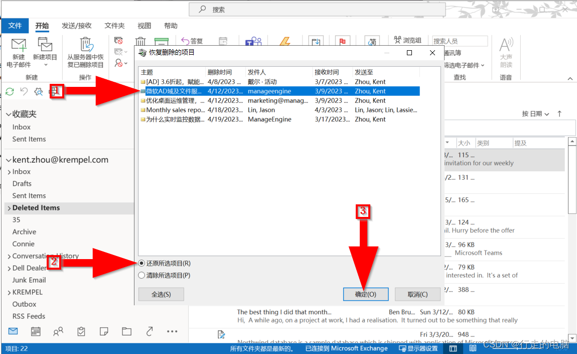Click Browse Groups (浏览组)
Image resolution: width=577 pixels, height=354 pixels.
pos(407,40)
